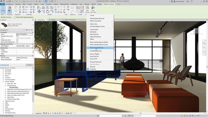Open the Phase Created value dropdown

click(24, 58)
